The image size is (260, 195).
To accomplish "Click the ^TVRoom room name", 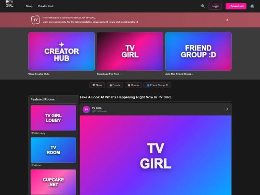I will click(36, 165).
